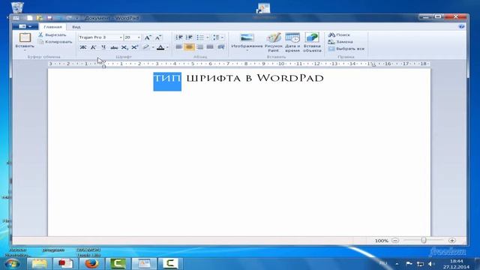Open paragraph settings dialog icon
This screenshot has height=270, width=480.
point(220,46)
